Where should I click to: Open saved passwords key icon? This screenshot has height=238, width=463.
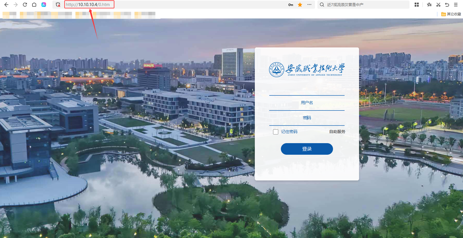tap(291, 5)
